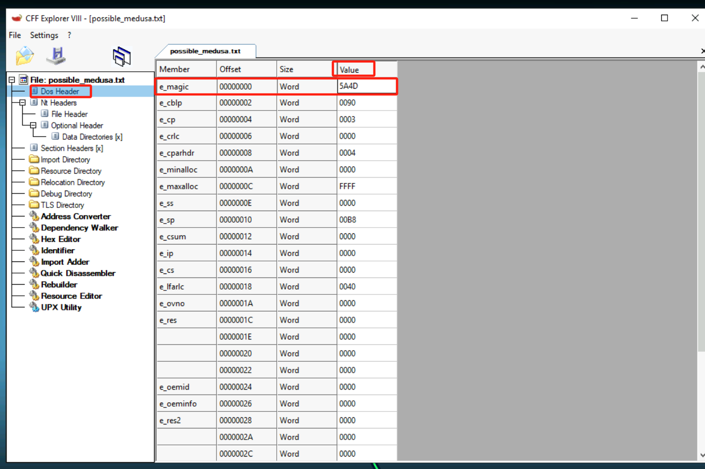
Task: Open the Resource Directory folder
Action: tap(71, 171)
